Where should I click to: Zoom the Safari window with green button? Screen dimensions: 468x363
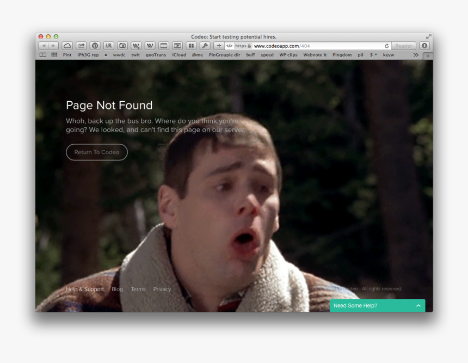56,36
